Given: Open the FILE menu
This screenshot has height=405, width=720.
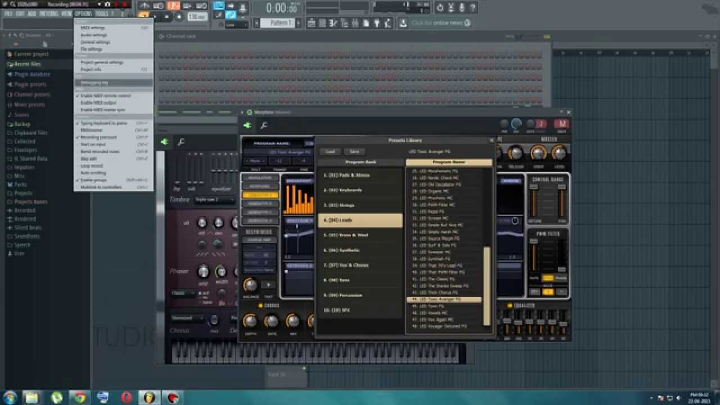Looking at the screenshot, I should coord(8,13).
